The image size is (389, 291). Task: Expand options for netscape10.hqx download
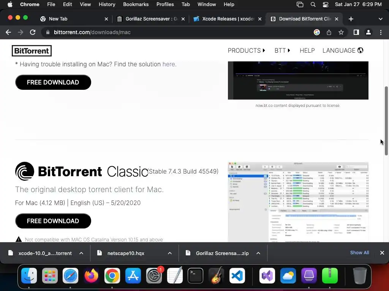click(170, 253)
